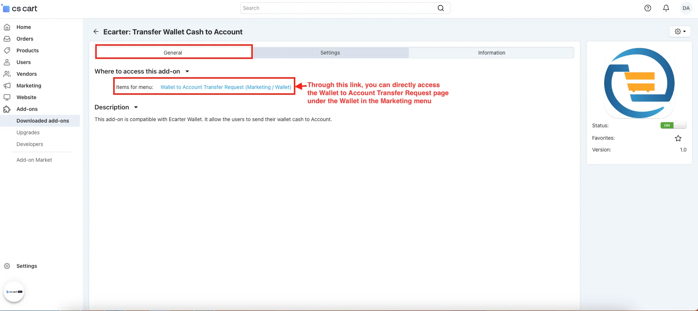698x311 pixels.
Task: Click the Home house icon
Action: (7, 27)
